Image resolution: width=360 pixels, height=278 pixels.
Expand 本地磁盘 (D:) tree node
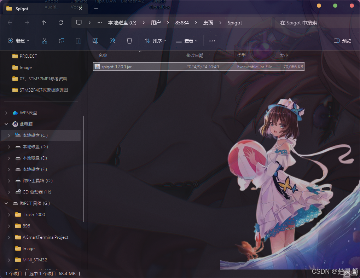coord(9,147)
